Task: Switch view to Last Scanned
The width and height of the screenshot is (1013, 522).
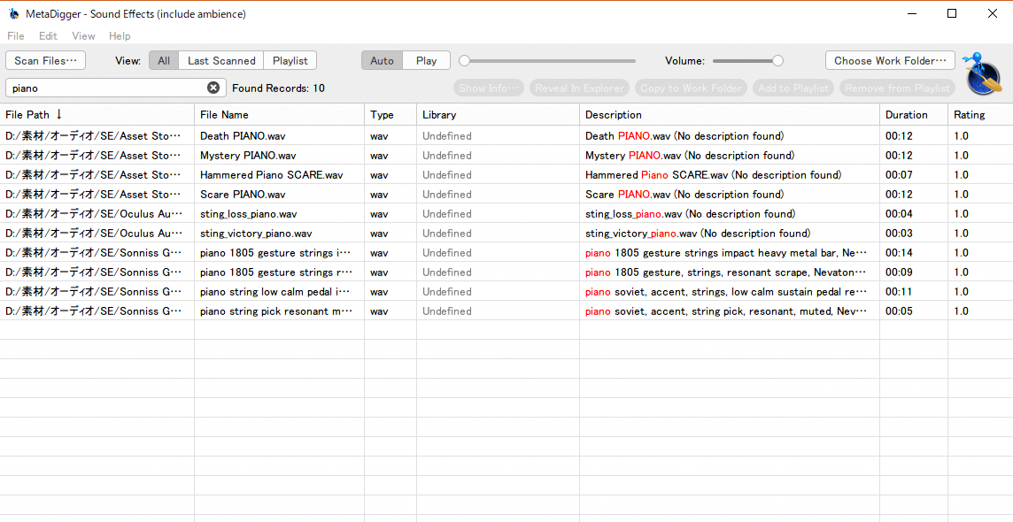Action: (x=221, y=60)
